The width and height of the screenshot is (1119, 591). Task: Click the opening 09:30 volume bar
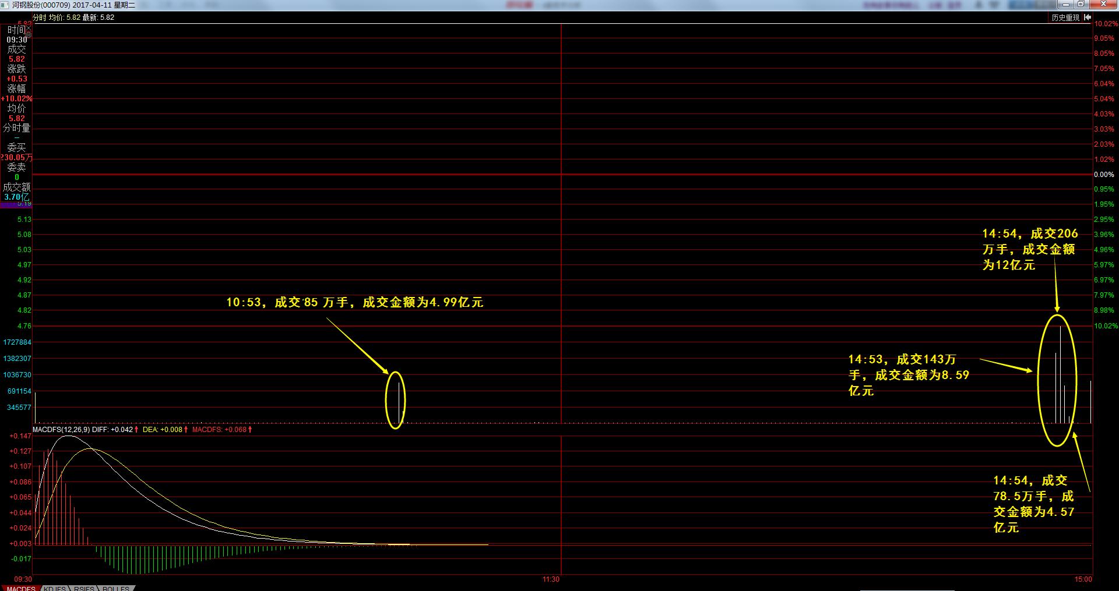(x=35, y=408)
